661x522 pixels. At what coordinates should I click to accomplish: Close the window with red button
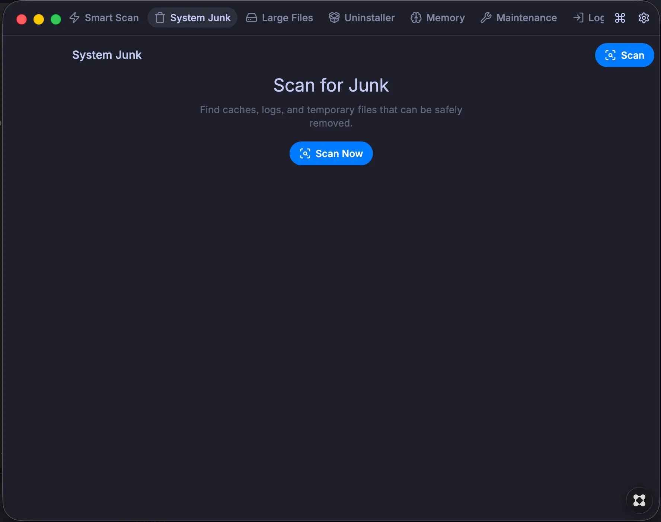(x=22, y=19)
